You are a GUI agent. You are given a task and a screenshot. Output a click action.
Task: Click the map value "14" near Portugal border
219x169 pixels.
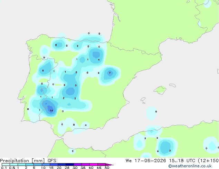click(x=51, y=111)
